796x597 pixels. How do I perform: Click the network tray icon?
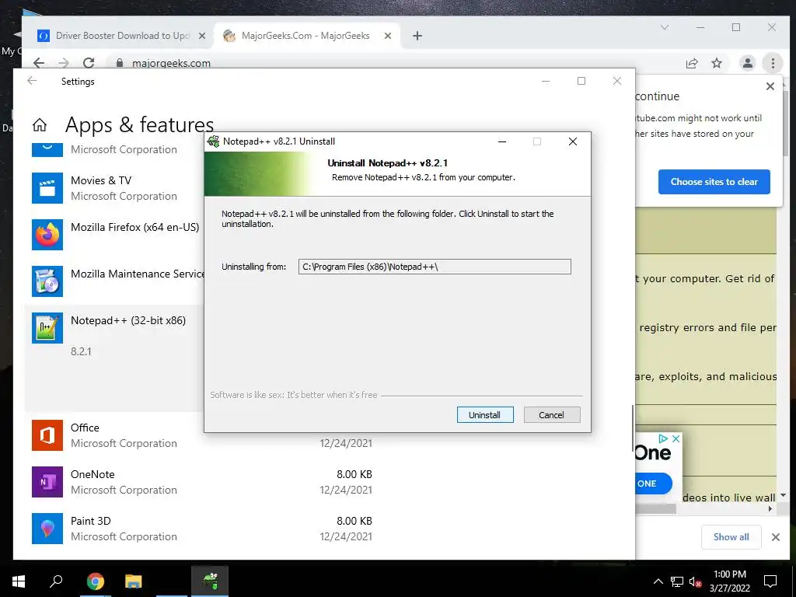pyautogui.click(x=677, y=581)
